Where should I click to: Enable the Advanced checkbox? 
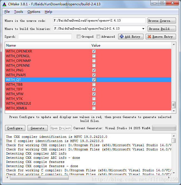coord(98,37)
